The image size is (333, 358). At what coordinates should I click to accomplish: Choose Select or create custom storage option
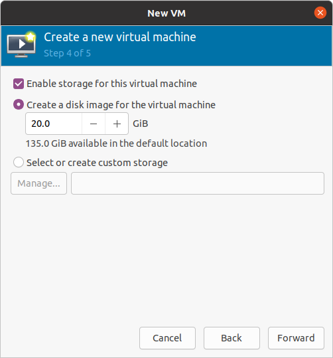19,162
